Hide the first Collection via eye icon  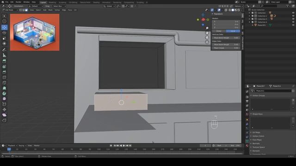click(293, 13)
